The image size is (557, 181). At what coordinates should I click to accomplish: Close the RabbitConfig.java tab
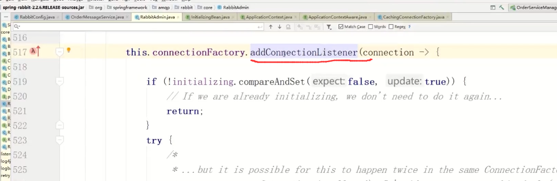tap(58, 17)
